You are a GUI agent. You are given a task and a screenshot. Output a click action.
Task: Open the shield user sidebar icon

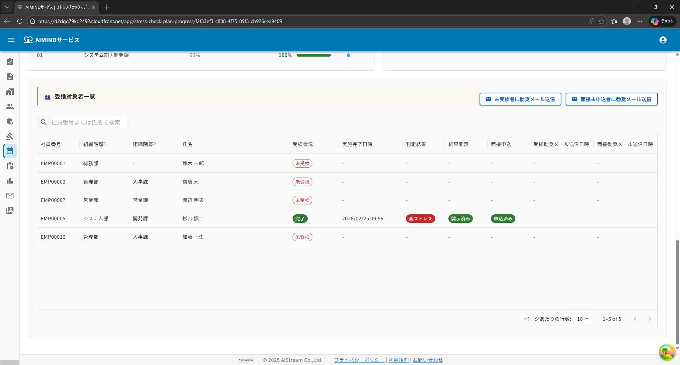(10, 121)
